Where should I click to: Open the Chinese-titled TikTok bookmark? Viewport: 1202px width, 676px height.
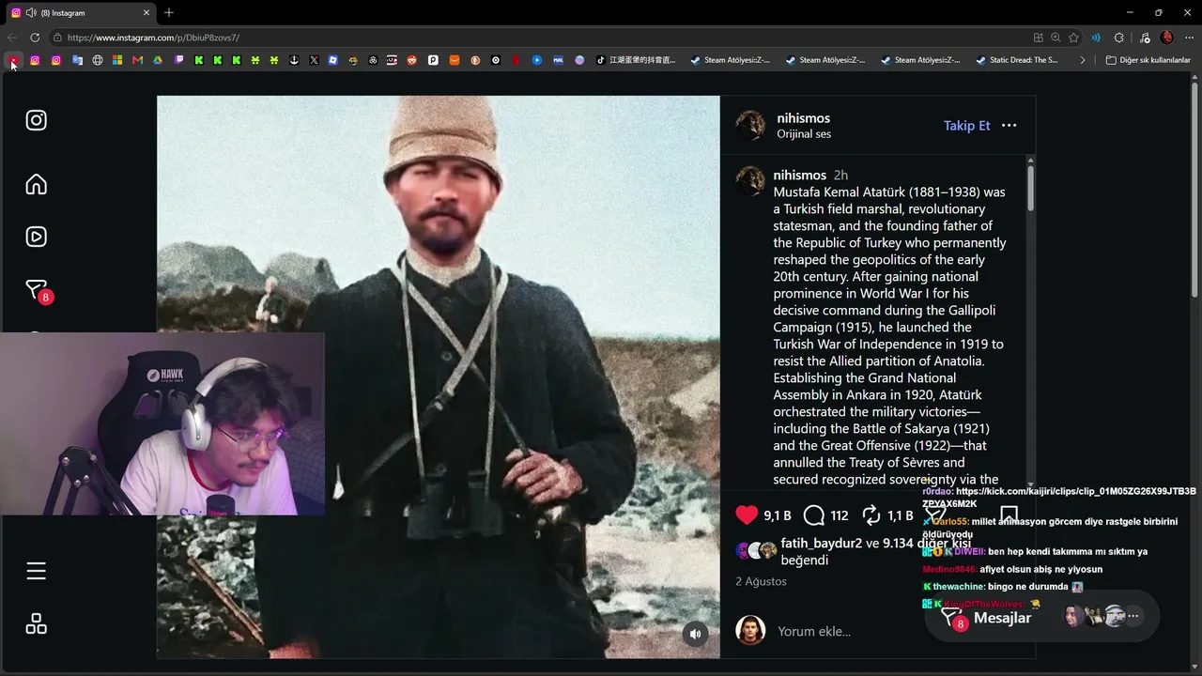click(x=636, y=60)
